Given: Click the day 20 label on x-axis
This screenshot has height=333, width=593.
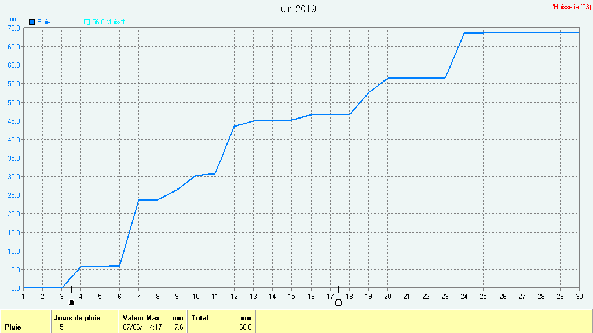Looking at the screenshot, I should click(x=387, y=297).
